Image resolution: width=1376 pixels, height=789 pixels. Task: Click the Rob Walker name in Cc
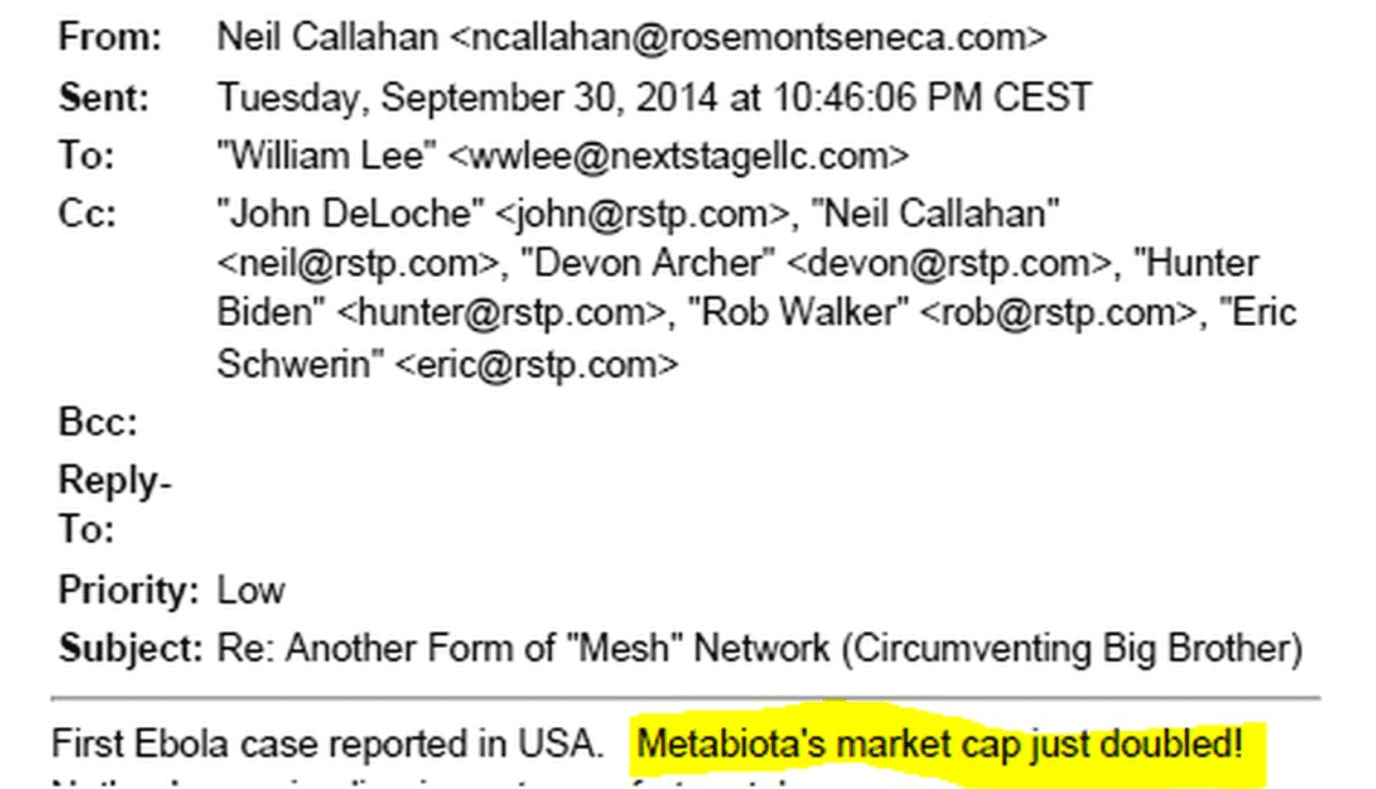(x=798, y=313)
